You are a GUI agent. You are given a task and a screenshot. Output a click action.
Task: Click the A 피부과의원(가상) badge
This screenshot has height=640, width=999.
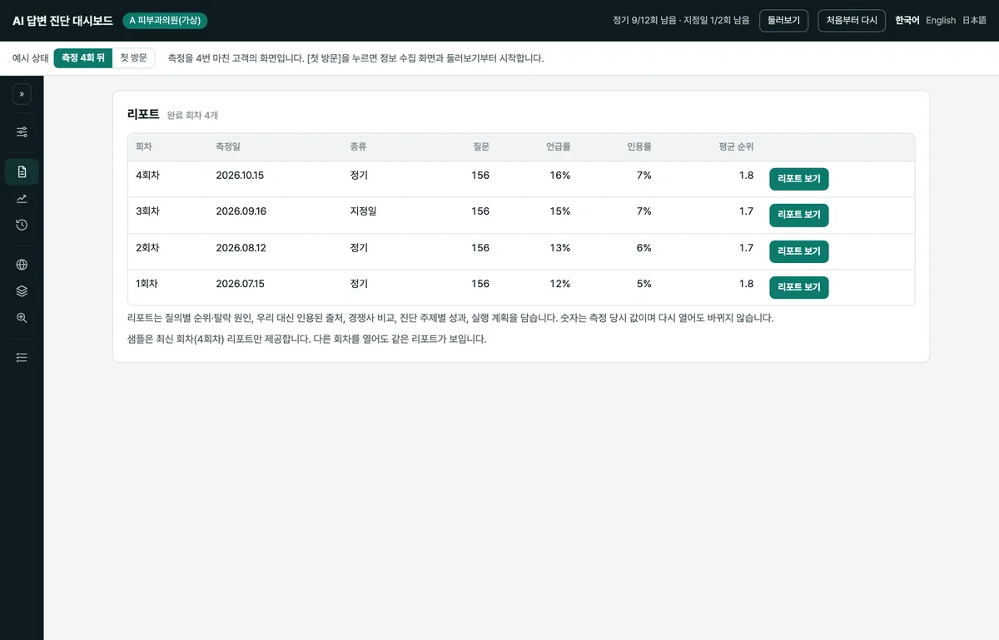click(x=165, y=21)
